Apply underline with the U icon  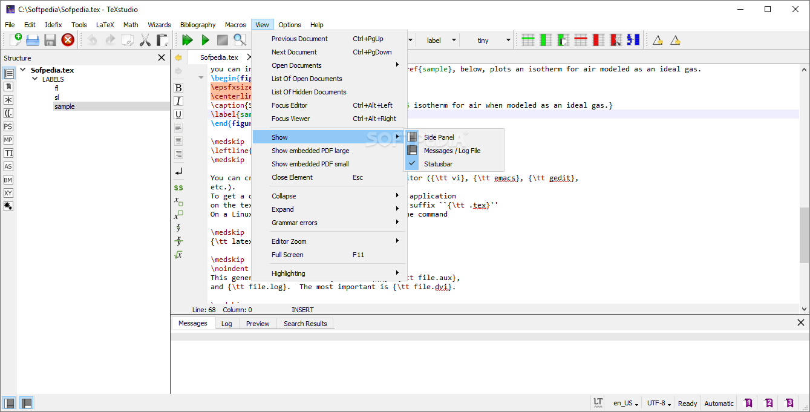pyautogui.click(x=178, y=114)
